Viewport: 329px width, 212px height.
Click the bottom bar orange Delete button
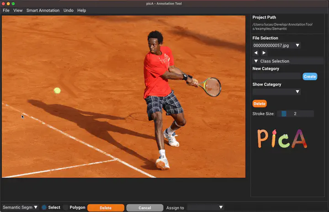106,207
